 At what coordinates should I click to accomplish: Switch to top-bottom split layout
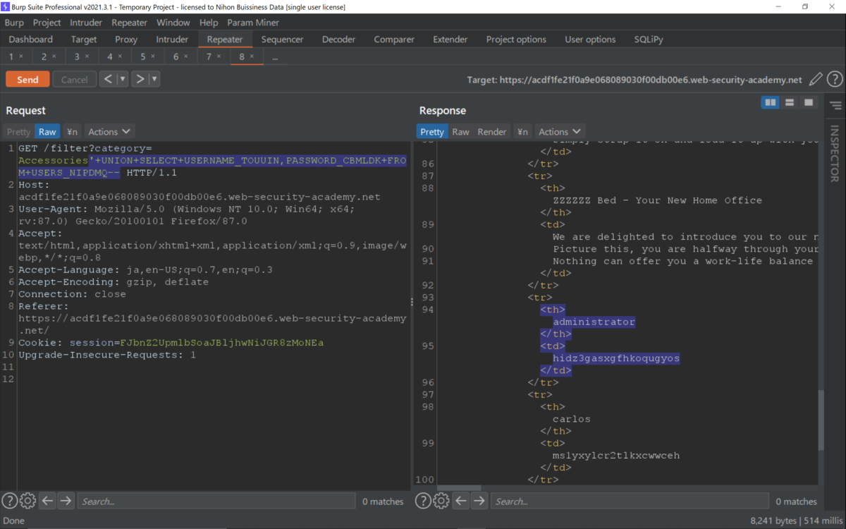(x=790, y=103)
